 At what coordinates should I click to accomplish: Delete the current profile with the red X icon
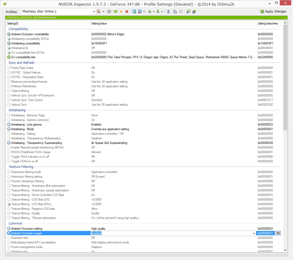tap(127, 11)
